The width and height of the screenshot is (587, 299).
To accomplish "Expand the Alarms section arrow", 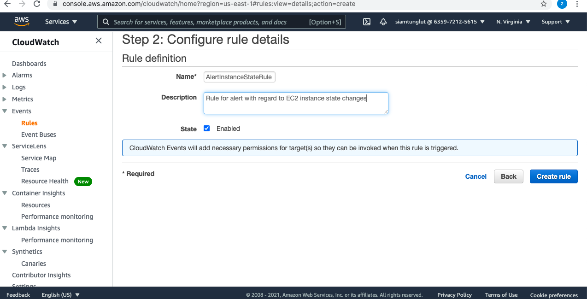I will tap(5, 75).
